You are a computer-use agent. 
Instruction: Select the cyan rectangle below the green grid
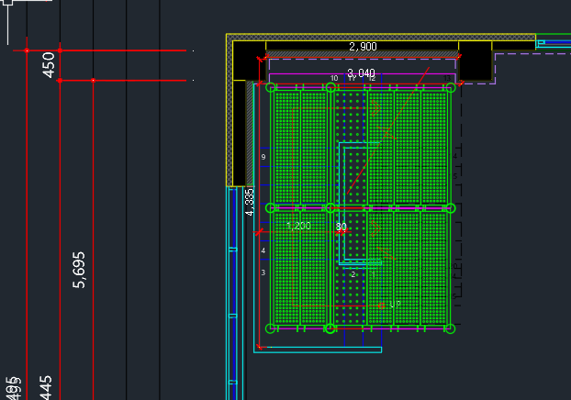[x=318, y=350]
